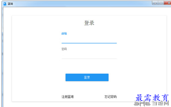Maximize the 蓝湖 window
The height and width of the screenshot is (107, 171).
pyautogui.click(x=161, y=3)
